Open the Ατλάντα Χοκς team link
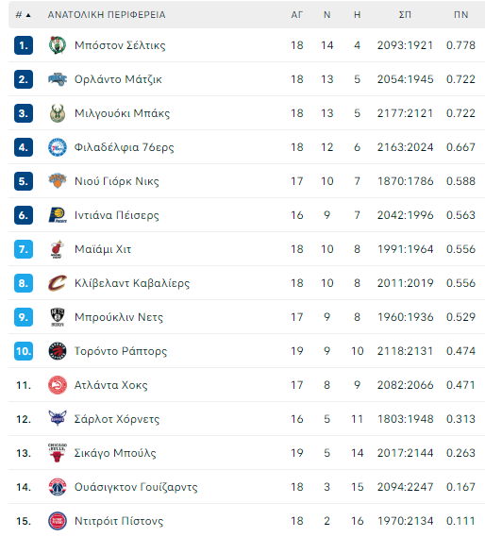This screenshot has width=485, height=537. click(111, 385)
